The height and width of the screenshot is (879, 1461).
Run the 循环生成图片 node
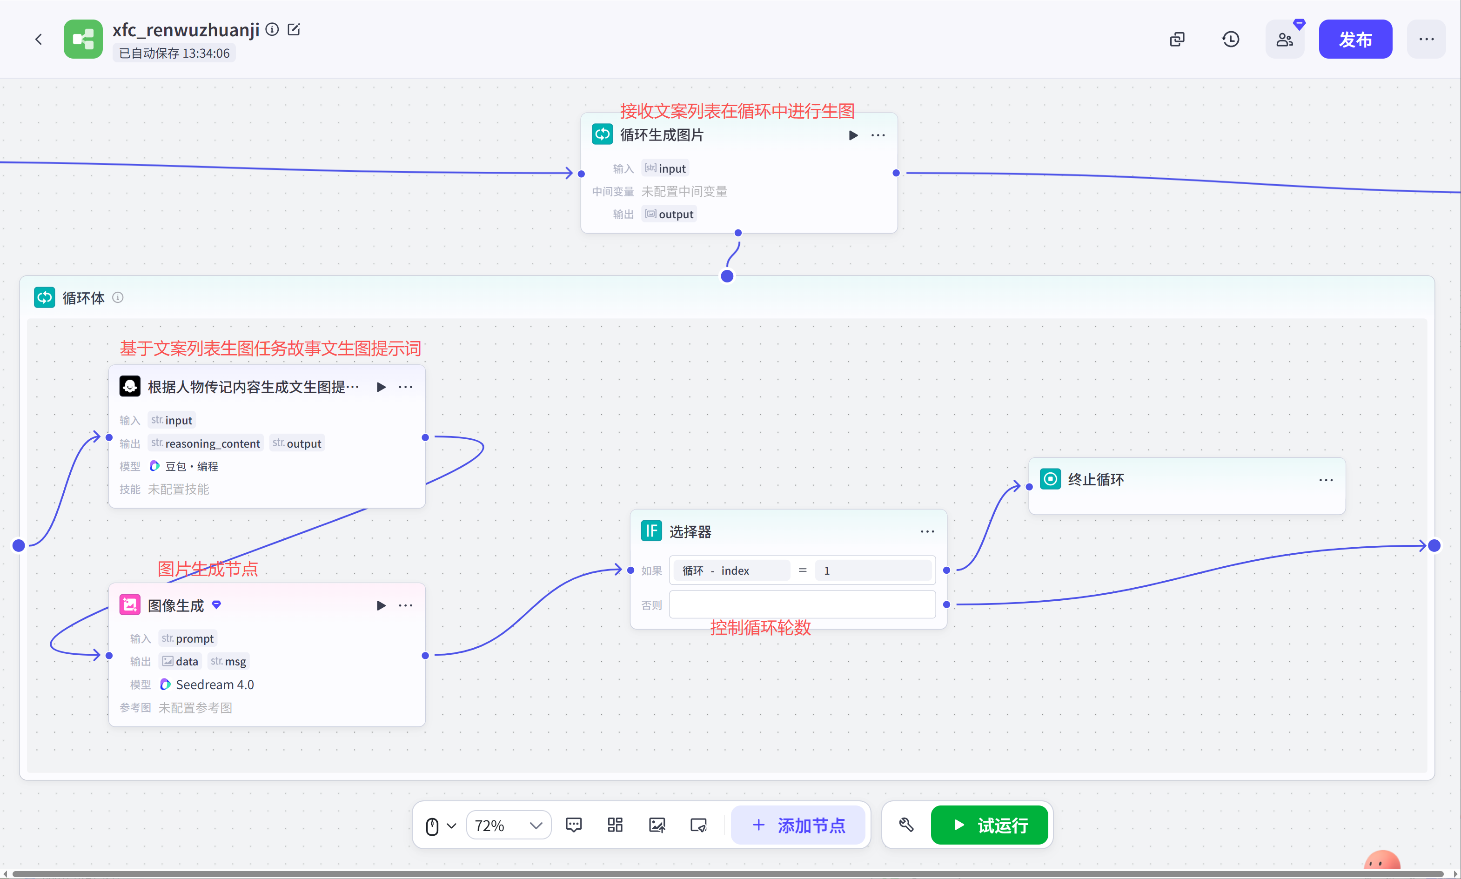(x=853, y=135)
